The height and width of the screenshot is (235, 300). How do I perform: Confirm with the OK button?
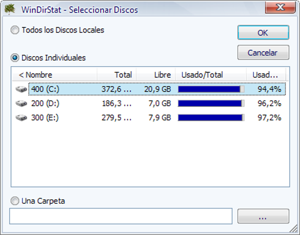263,33
